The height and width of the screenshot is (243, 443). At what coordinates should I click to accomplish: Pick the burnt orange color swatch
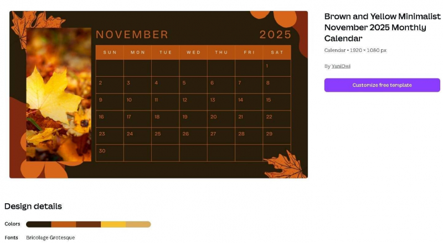tap(64, 224)
